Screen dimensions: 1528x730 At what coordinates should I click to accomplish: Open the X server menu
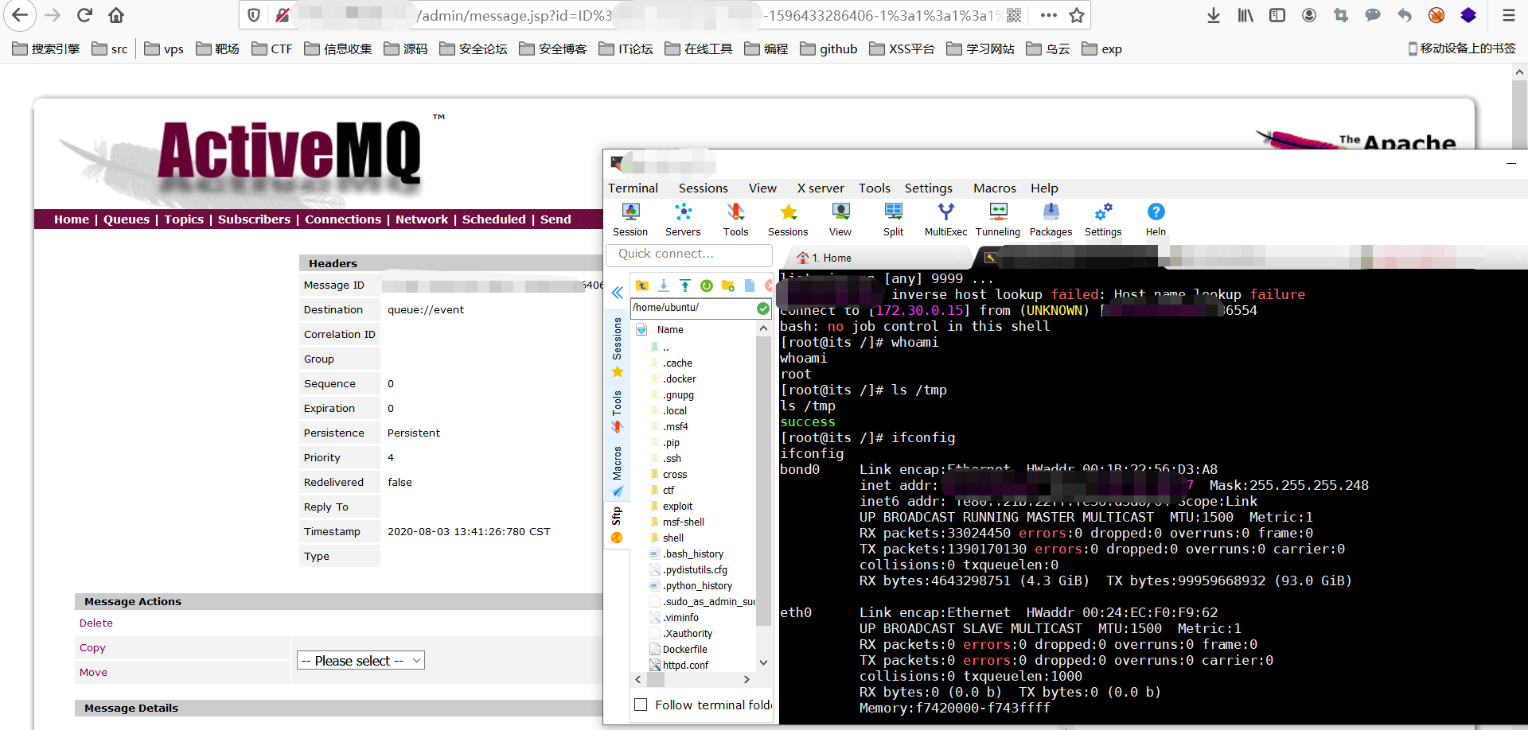pos(821,188)
